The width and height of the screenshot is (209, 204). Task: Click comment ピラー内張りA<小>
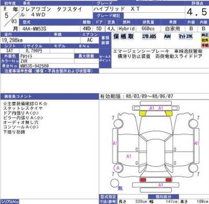point(23,118)
